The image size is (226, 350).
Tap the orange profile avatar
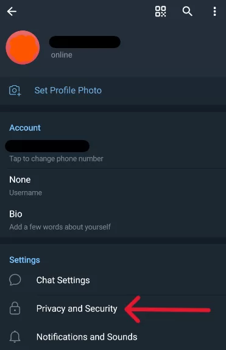click(23, 47)
